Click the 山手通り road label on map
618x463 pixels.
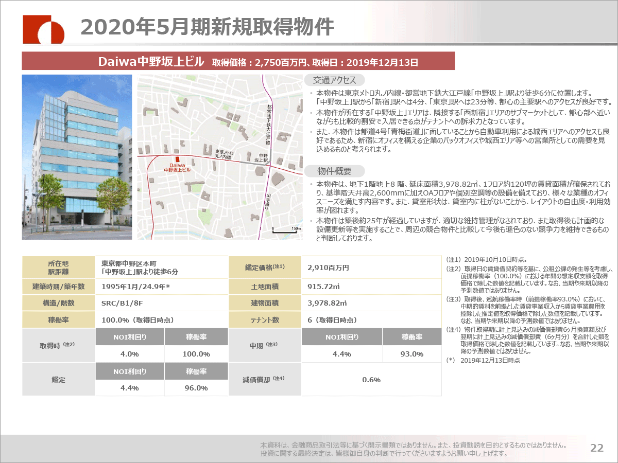pyautogui.click(x=268, y=202)
